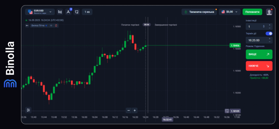Zoom in the chart with plus button
279x129 pixels.
coord(135,110)
